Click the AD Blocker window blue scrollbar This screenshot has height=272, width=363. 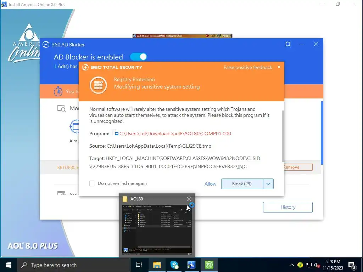click(x=322, y=133)
